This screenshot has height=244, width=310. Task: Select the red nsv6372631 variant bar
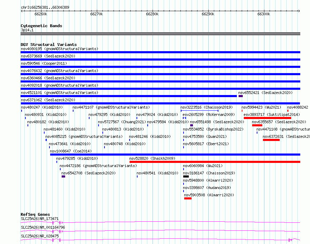[x=271, y=140]
